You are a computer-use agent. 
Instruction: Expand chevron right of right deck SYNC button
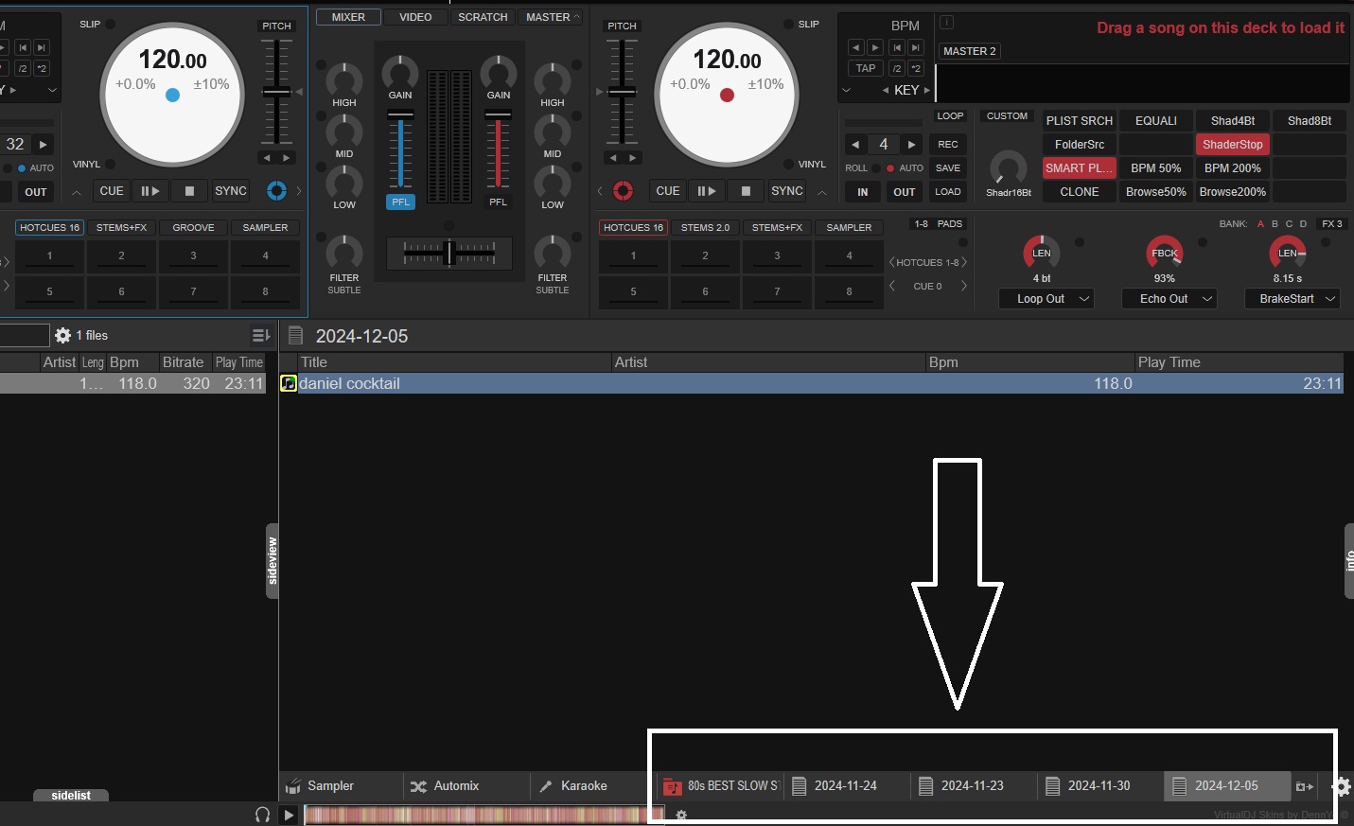click(822, 192)
